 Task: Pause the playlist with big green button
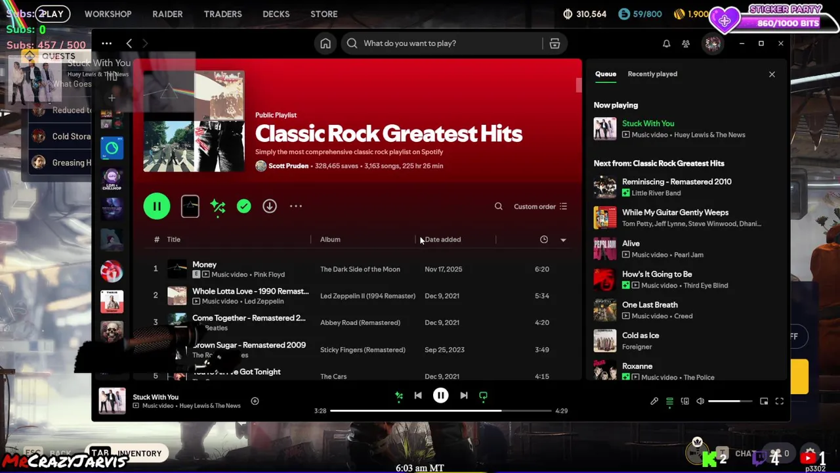tap(157, 206)
